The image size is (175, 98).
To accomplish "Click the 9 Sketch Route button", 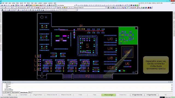I will click(x=123, y=95).
